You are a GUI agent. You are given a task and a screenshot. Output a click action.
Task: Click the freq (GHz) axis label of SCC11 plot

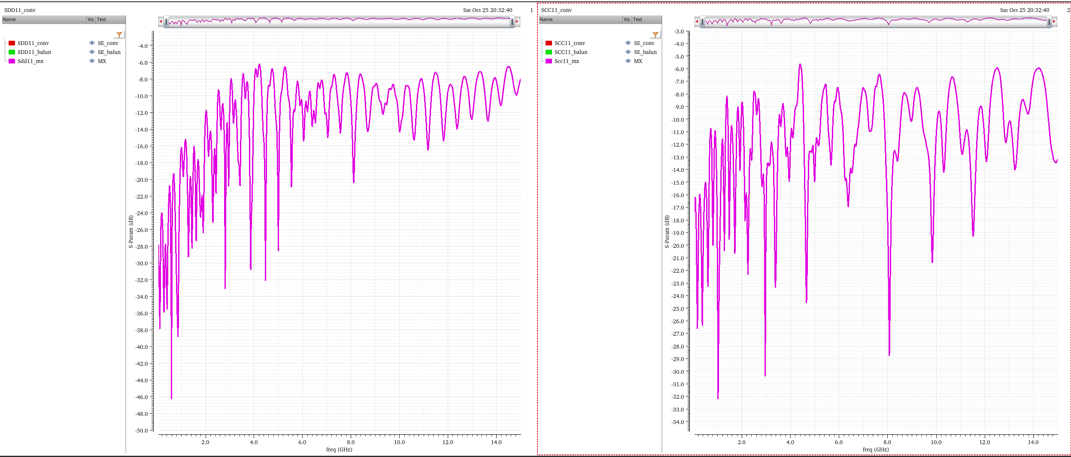pyautogui.click(x=875, y=449)
